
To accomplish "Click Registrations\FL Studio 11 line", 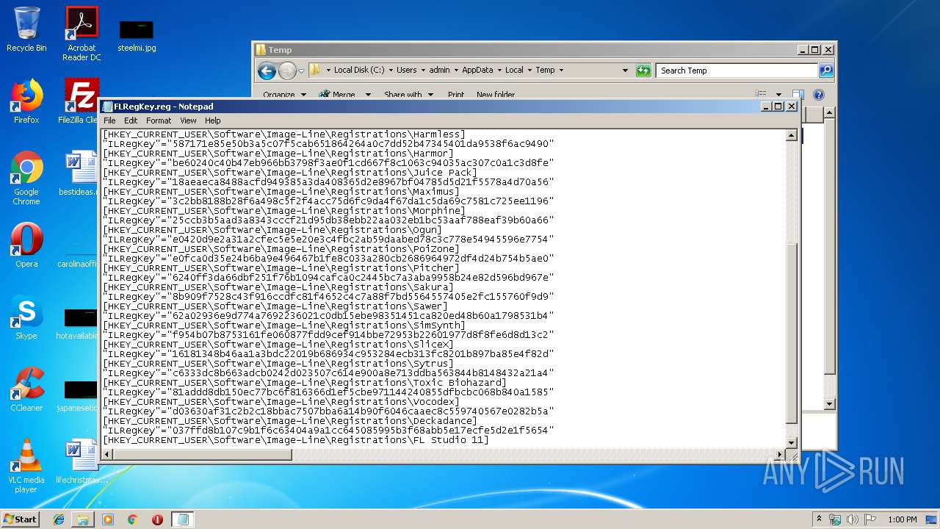I will coord(295,440).
